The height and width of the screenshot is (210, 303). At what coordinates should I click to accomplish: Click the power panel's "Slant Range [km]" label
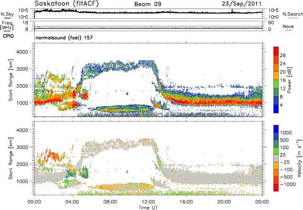pos(11,80)
